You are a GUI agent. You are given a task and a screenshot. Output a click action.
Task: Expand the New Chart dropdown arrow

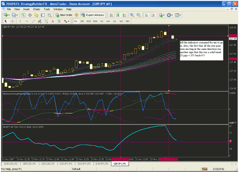point(9,15)
